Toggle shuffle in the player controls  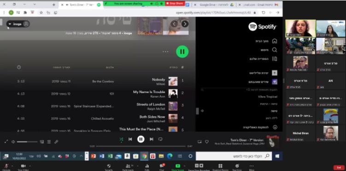click(121, 139)
